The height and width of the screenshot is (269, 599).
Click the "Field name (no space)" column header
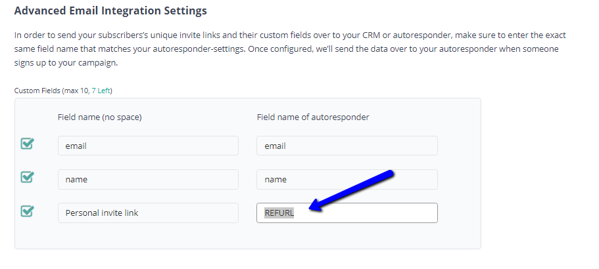point(100,117)
